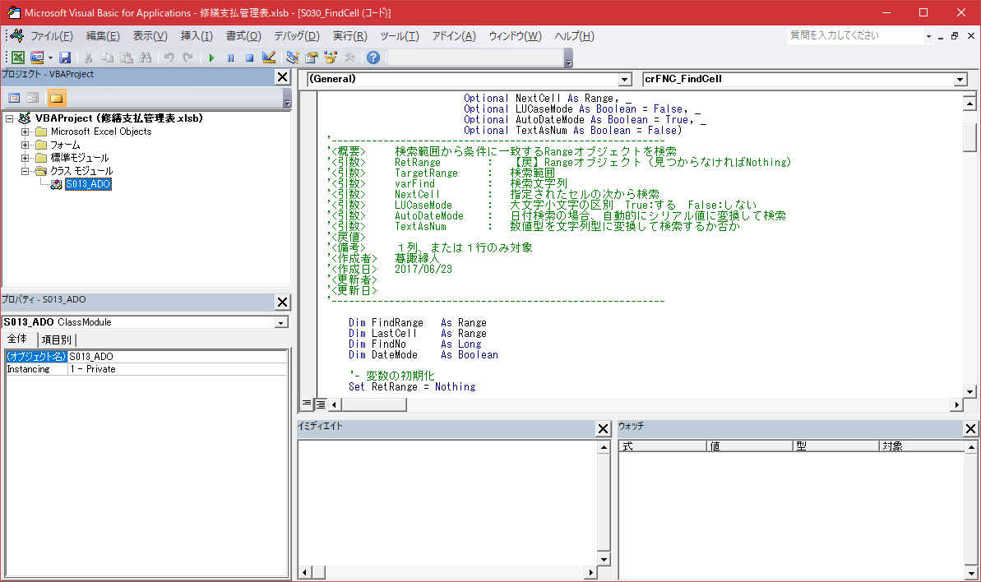The image size is (981, 582).
Task: Click View Code button in Project panel
Action: (14, 98)
